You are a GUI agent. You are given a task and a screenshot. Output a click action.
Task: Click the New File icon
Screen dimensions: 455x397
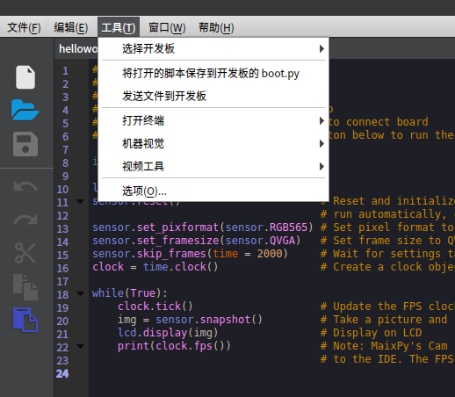[x=25, y=77]
